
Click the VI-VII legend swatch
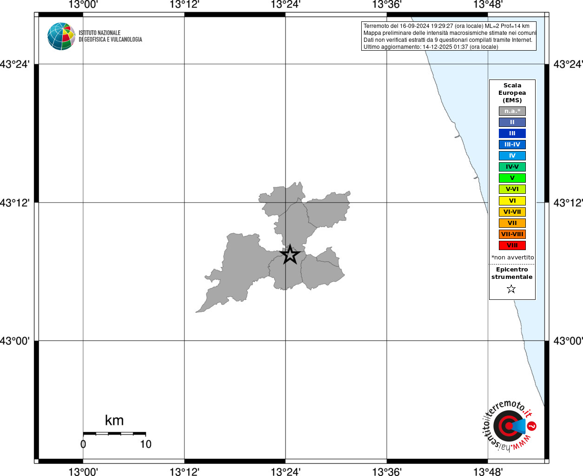[x=512, y=212]
